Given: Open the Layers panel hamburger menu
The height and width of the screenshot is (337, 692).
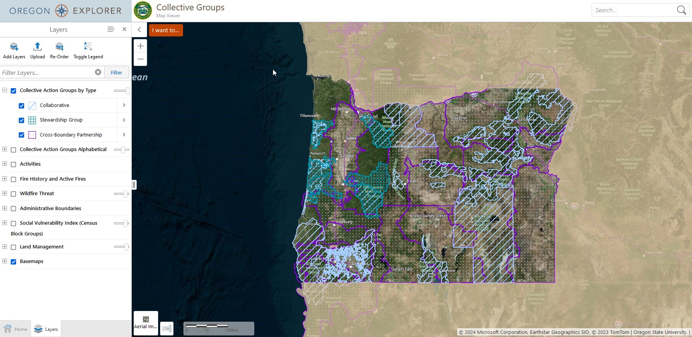Looking at the screenshot, I should point(111,29).
